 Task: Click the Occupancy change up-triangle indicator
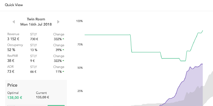coord(63,50)
